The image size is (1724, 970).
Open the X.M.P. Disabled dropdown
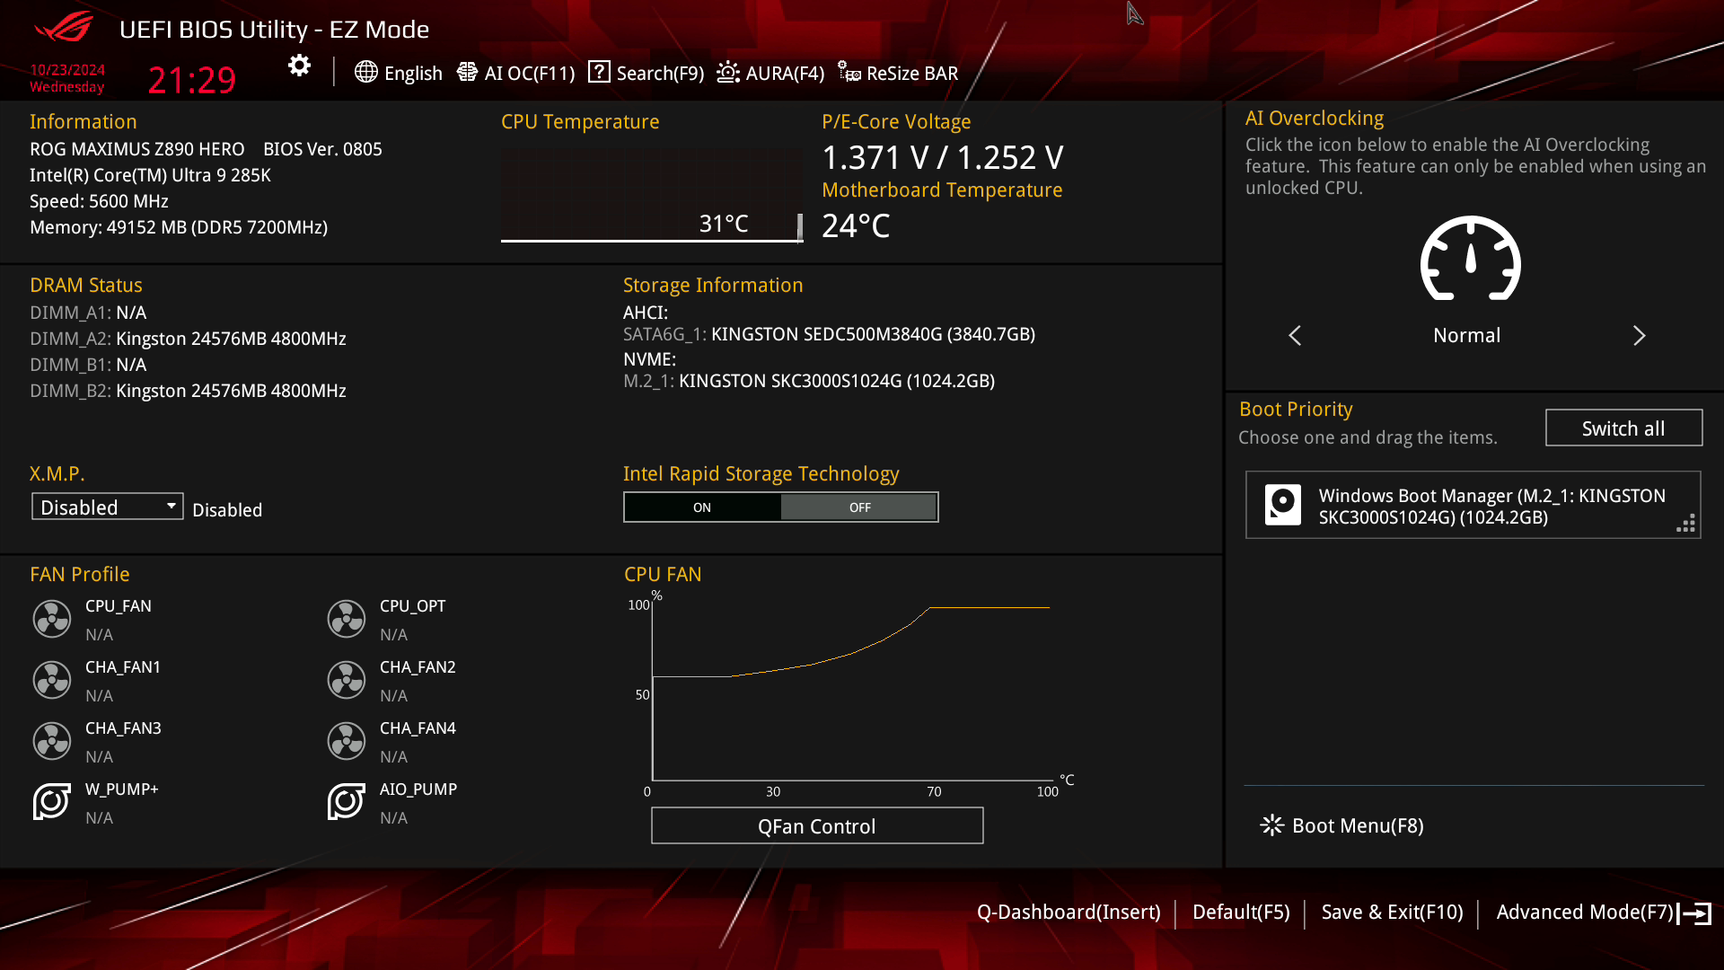108,507
